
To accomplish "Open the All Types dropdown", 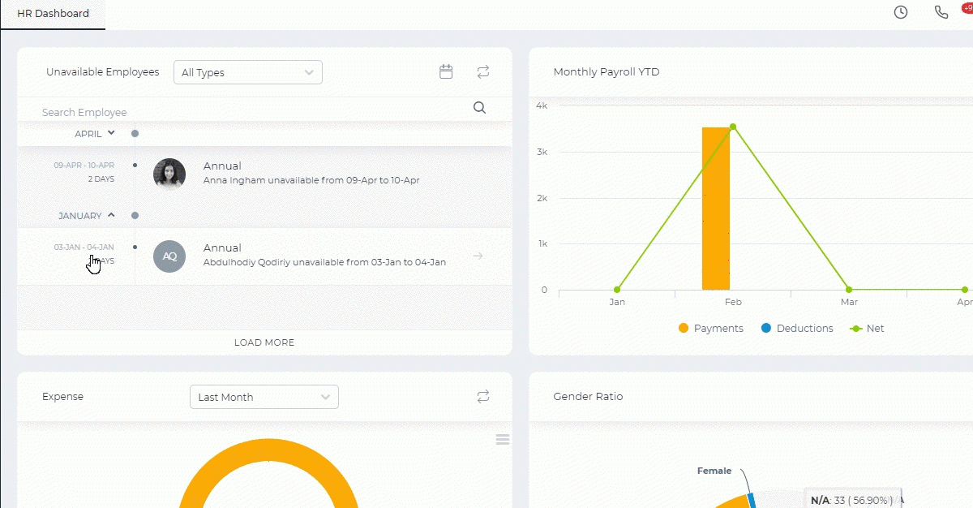I will (248, 72).
